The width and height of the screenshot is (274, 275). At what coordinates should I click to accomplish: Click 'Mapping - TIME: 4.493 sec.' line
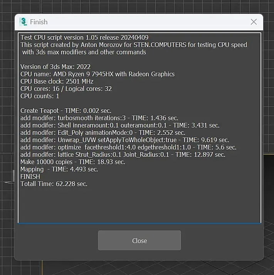[x=59, y=169]
